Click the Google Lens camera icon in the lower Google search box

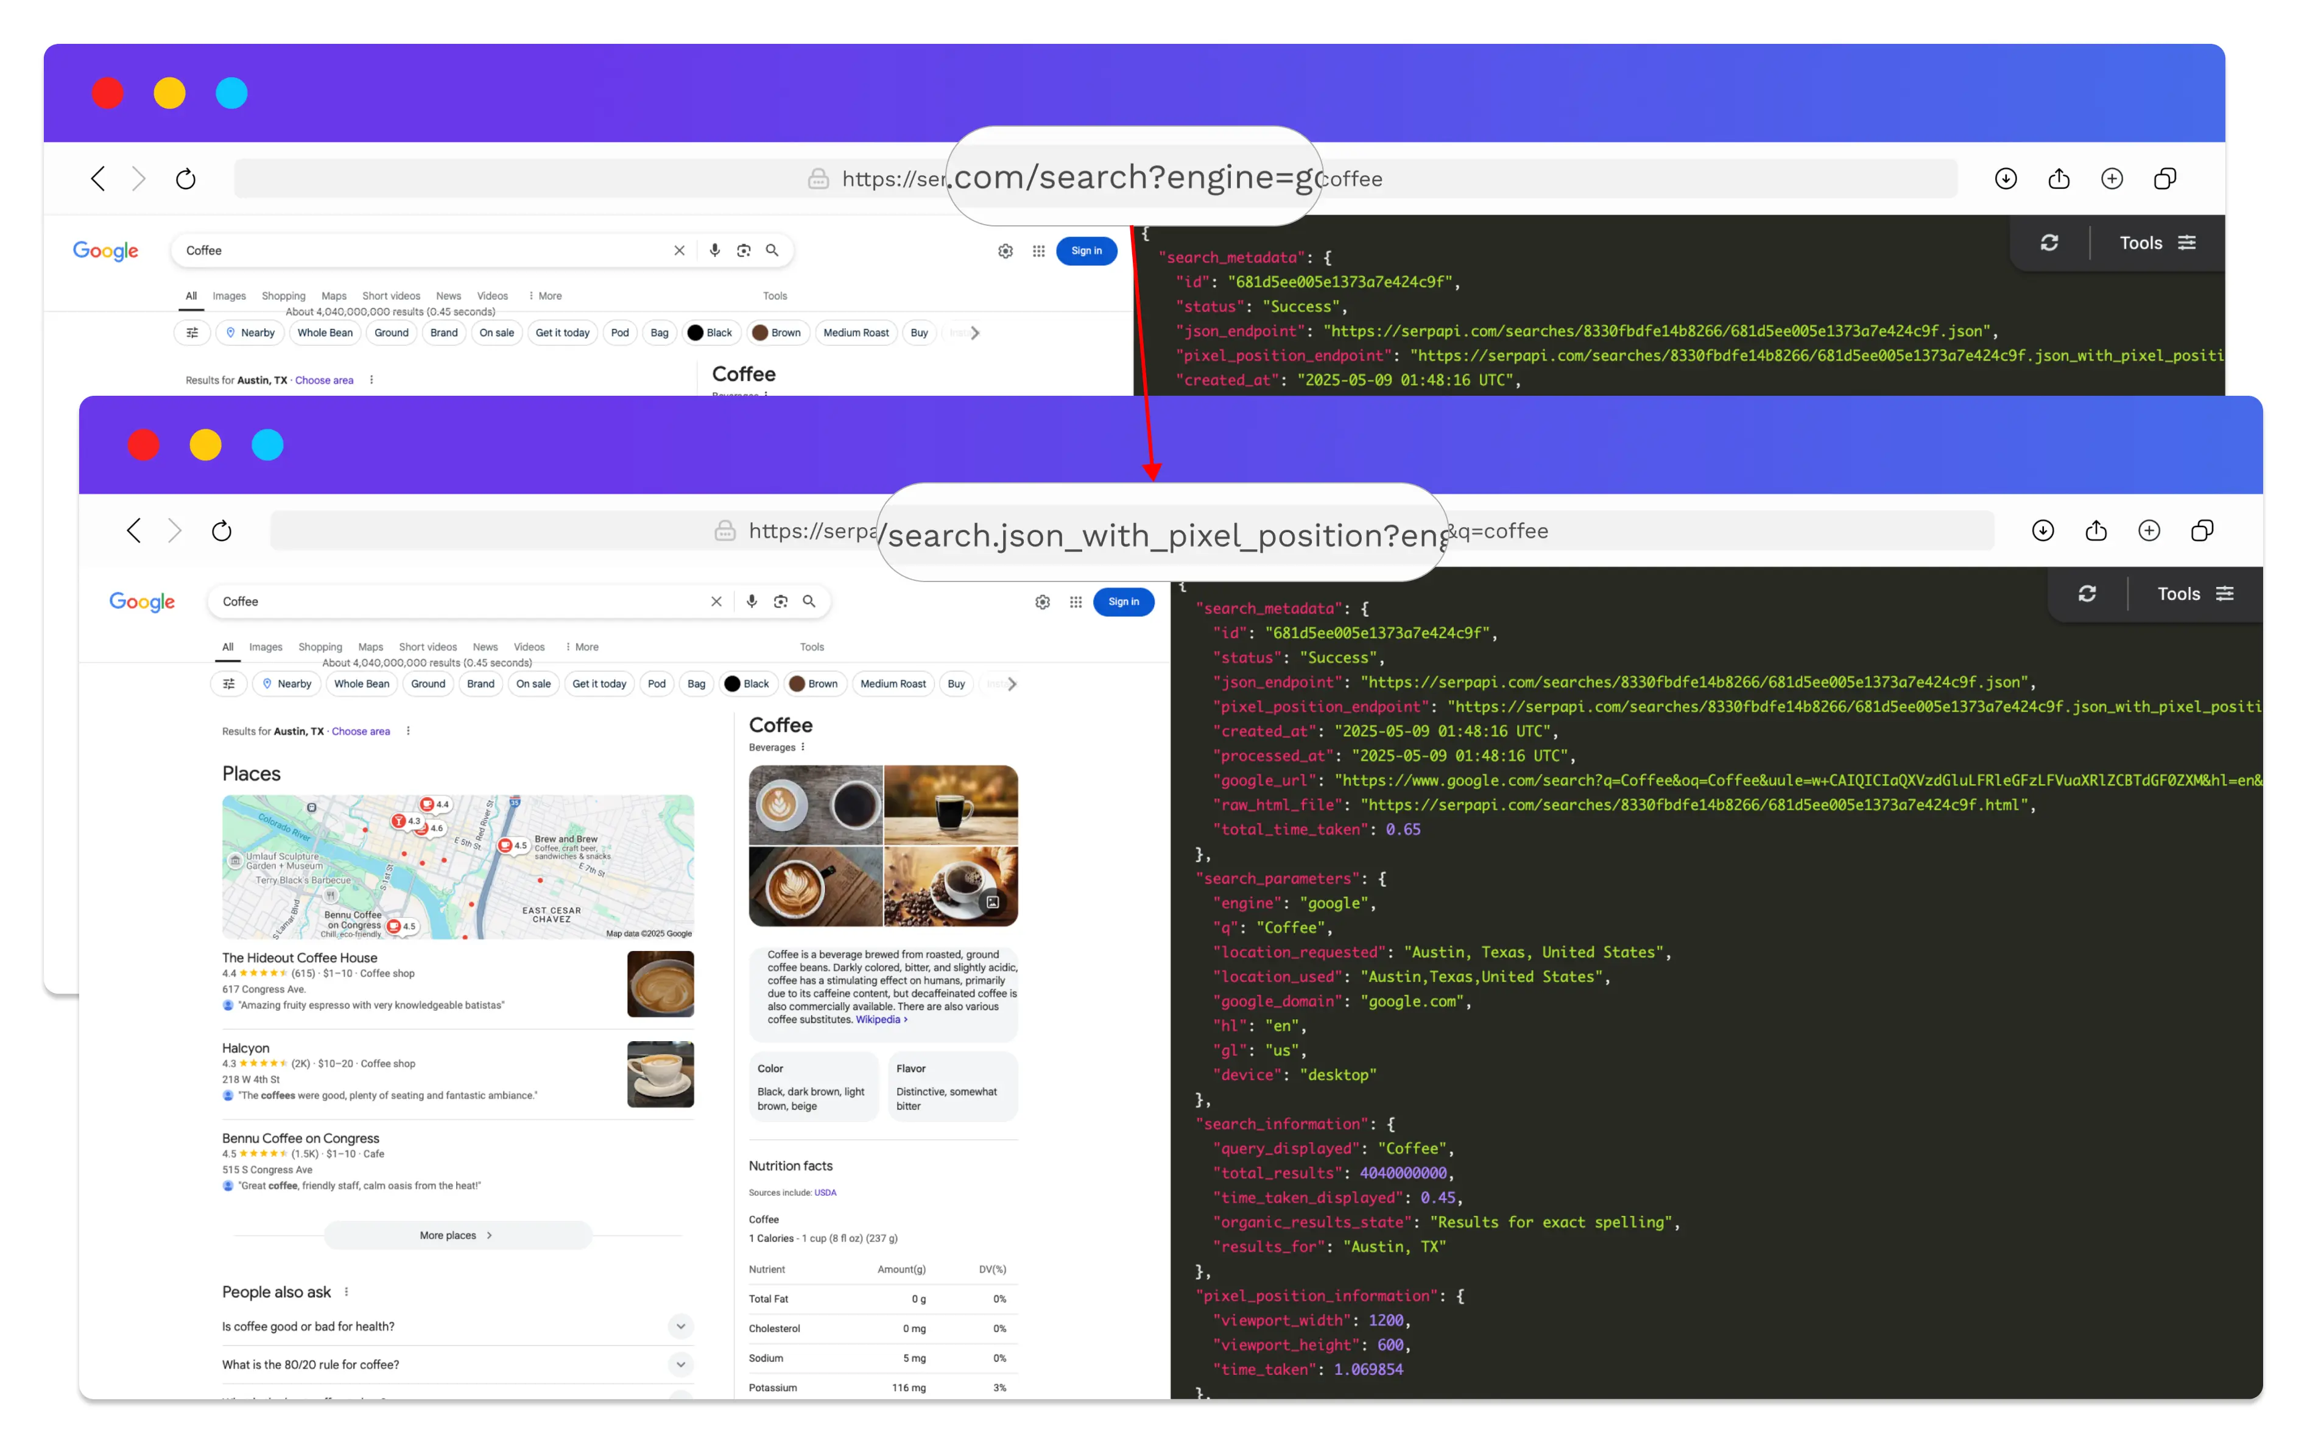click(780, 602)
